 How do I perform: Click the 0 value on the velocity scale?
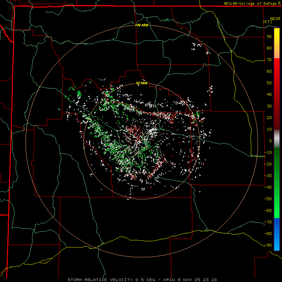270,141
